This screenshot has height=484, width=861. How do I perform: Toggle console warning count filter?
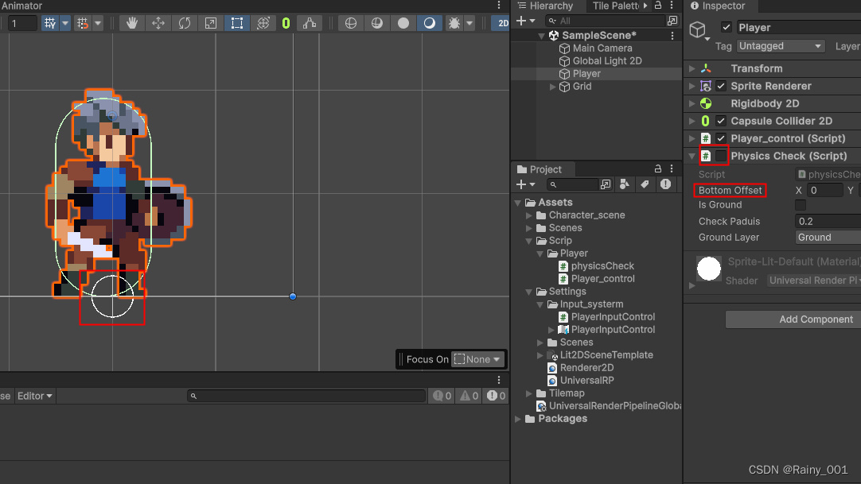point(469,396)
